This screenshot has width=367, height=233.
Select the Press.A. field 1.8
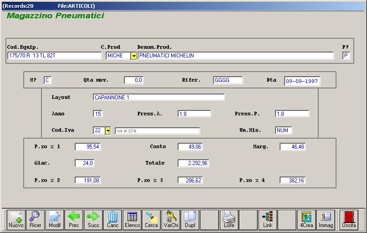pyautogui.click(x=194, y=114)
